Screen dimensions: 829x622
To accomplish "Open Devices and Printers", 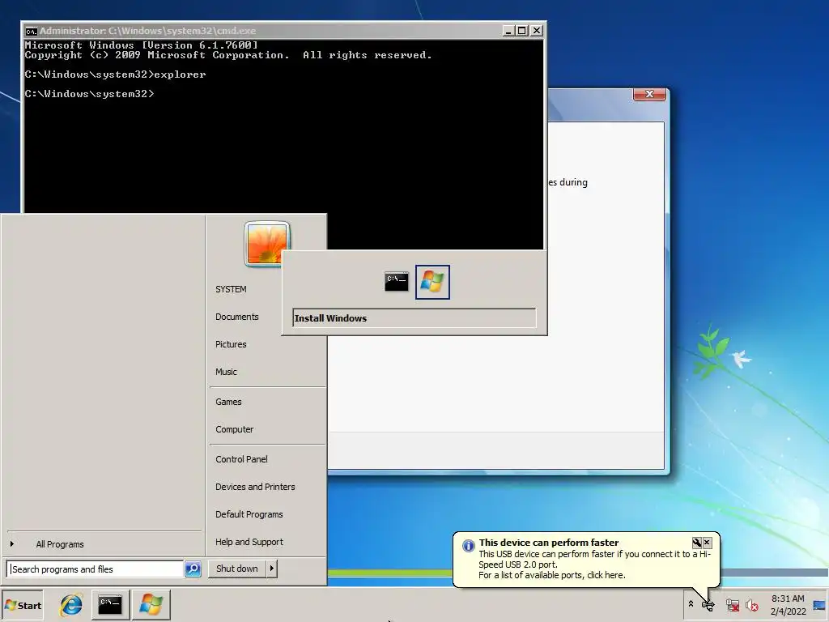I will pyautogui.click(x=255, y=487).
